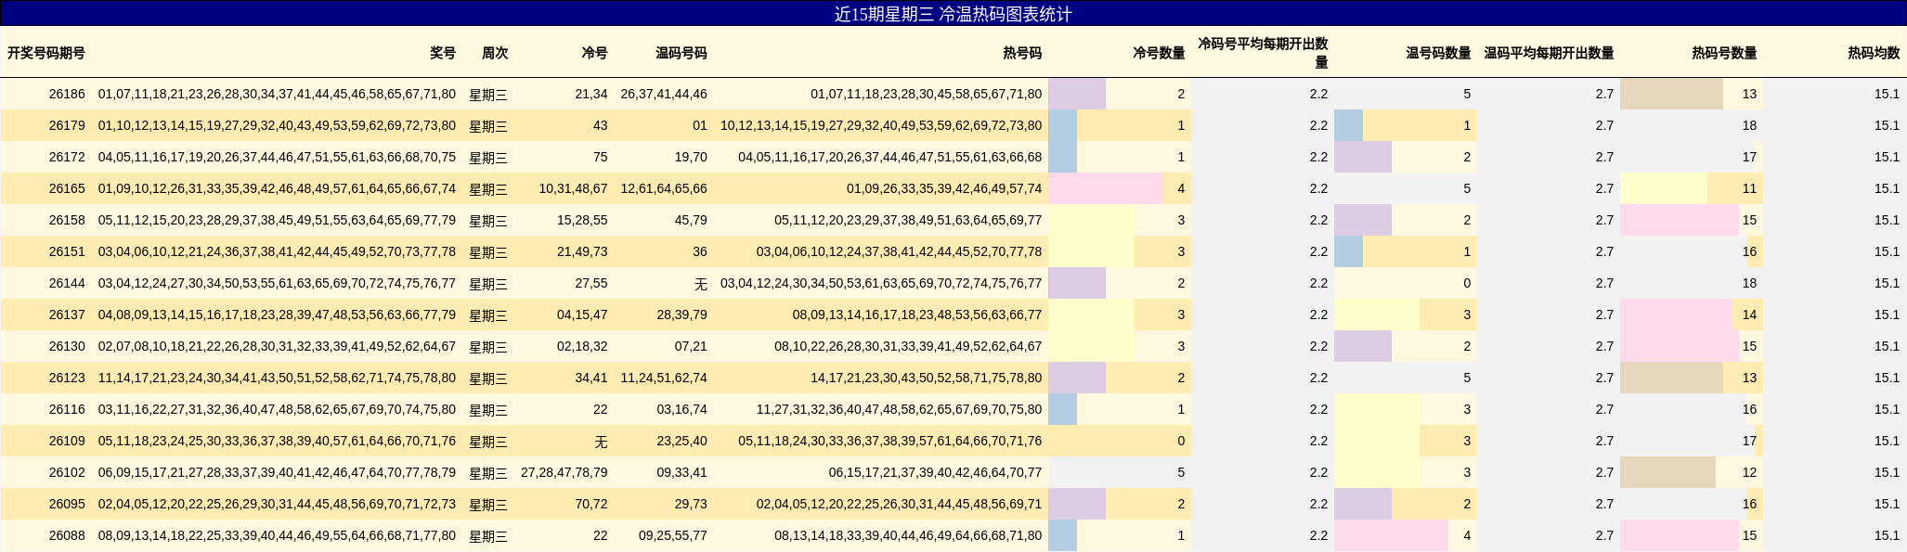1907x552 pixels.
Task: Click the 冷号 column header
Action: click(594, 53)
